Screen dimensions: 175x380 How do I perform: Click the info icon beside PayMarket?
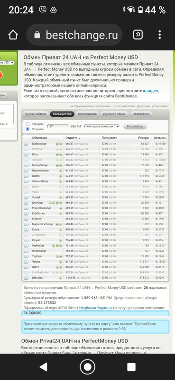pos(26,246)
